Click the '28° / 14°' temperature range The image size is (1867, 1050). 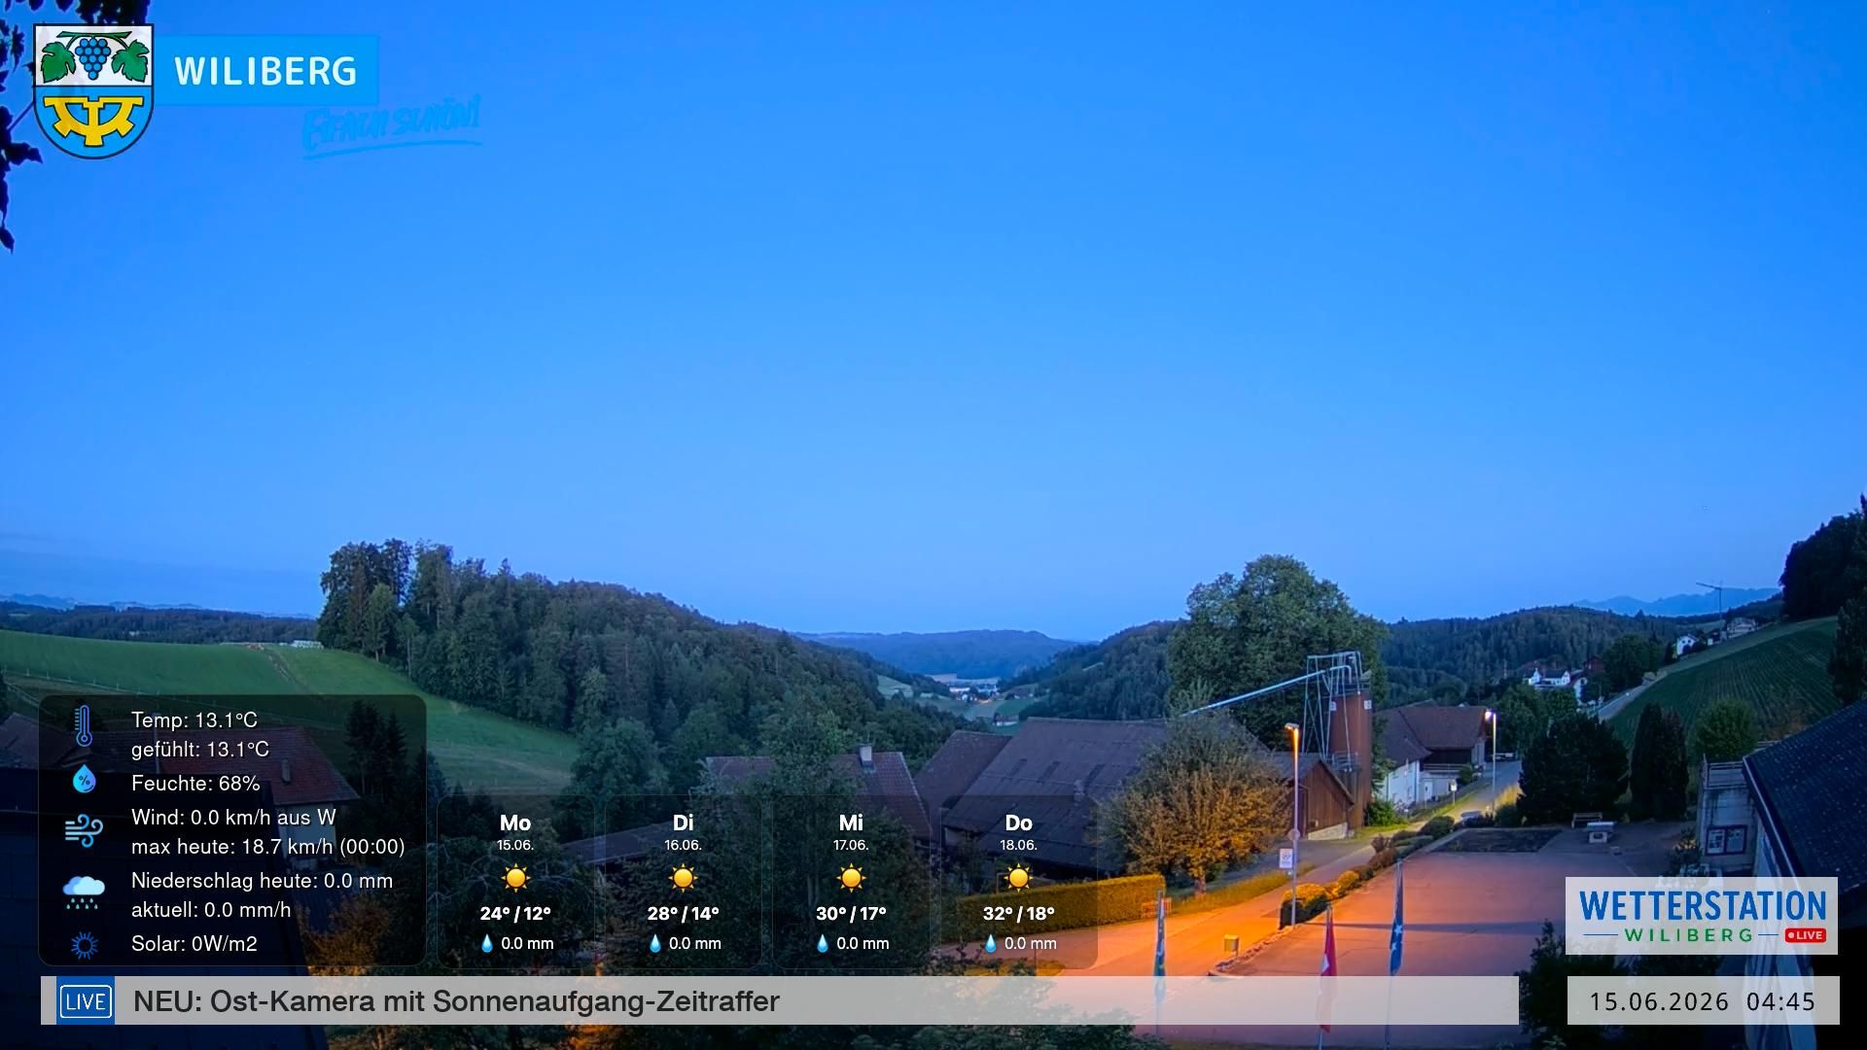(683, 914)
